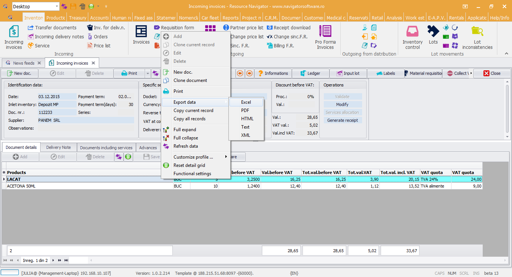The width and height of the screenshot is (512, 277).
Task: Open Inventory control
Action: pos(412,38)
